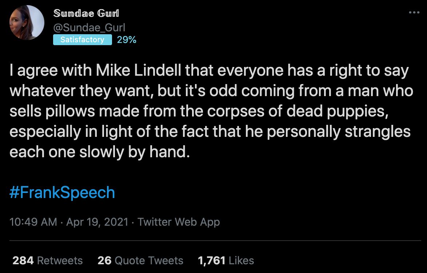The width and height of the screenshot is (427, 273).
Task: Show the 26 Quote Tweets
Action: click(x=140, y=261)
